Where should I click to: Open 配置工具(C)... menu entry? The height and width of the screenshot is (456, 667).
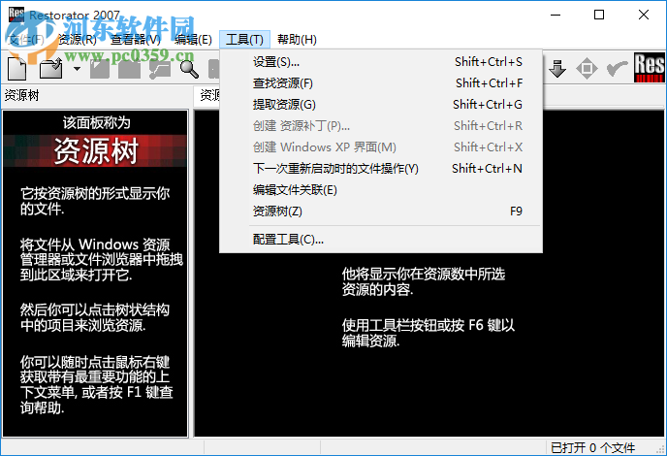pos(381,240)
